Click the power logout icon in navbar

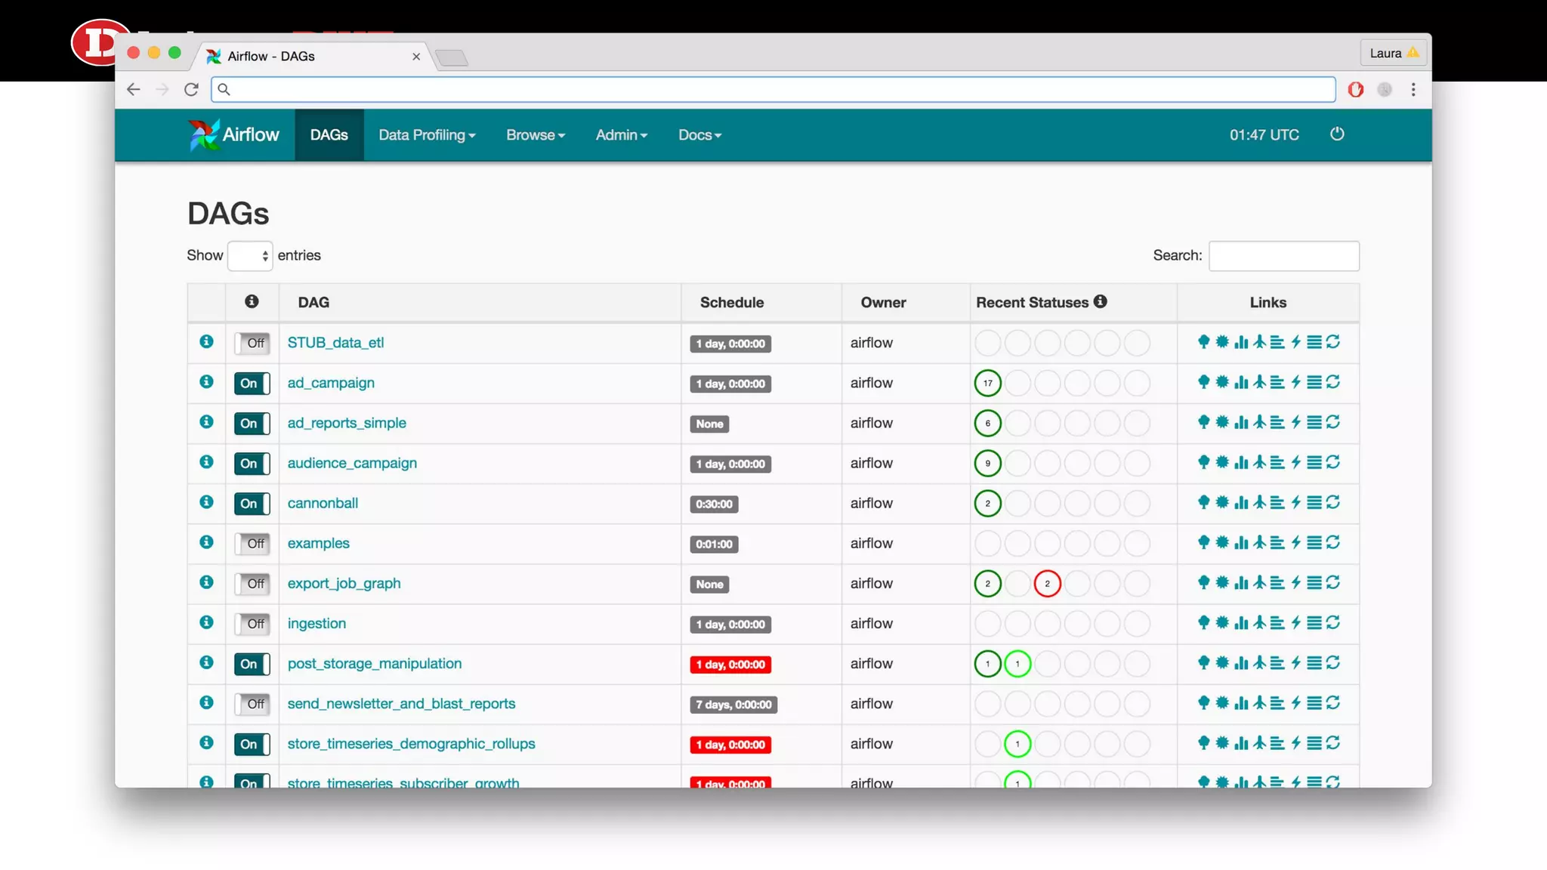point(1337,134)
